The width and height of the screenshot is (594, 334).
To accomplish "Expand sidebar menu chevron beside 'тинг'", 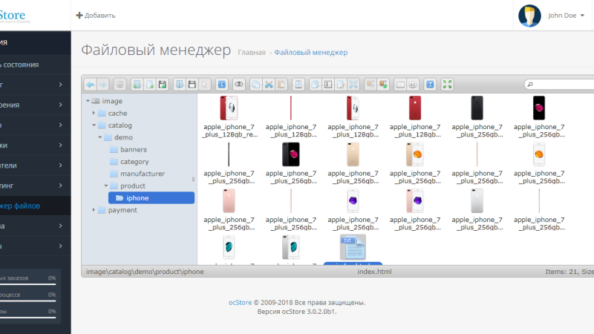I will [61, 186].
